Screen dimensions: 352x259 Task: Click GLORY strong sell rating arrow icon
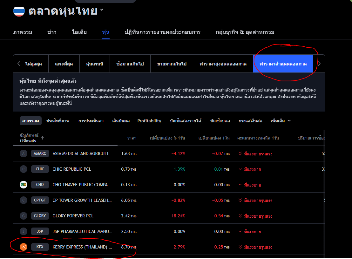pyautogui.click(x=240, y=216)
